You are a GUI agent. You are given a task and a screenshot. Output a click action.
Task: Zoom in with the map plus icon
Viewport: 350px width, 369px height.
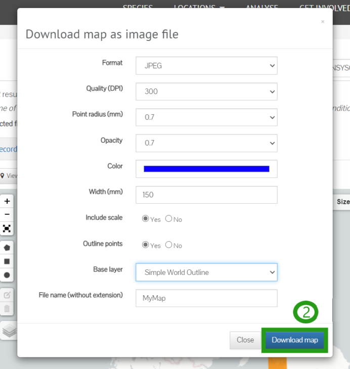(7, 201)
